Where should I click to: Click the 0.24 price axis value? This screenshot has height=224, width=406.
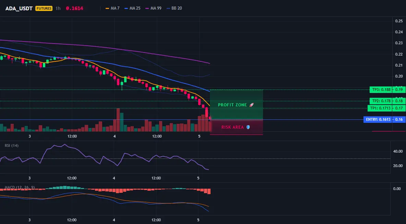pyautogui.click(x=399, y=32)
